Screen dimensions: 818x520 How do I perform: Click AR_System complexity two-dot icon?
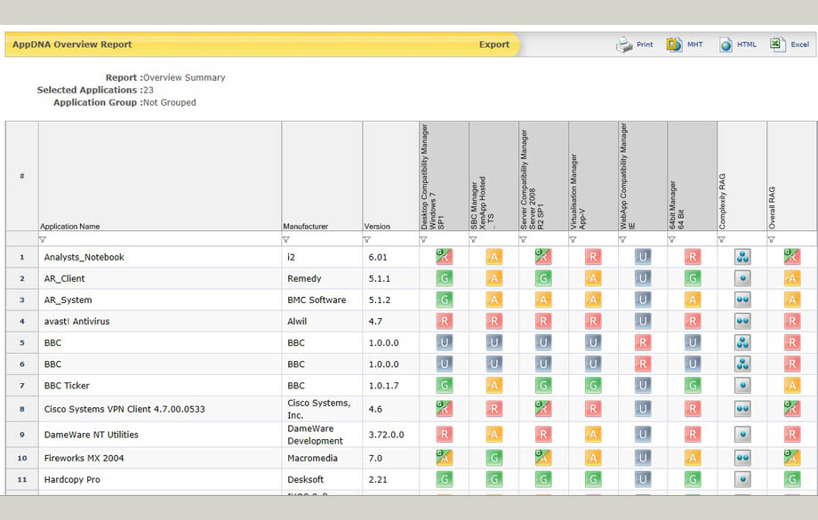coord(742,300)
